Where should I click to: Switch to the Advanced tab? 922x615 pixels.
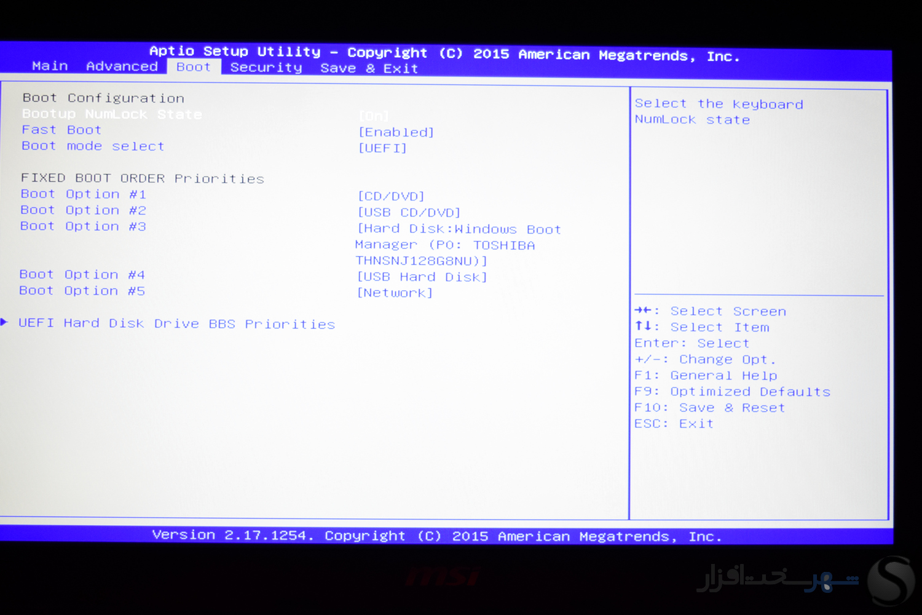point(122,66)
